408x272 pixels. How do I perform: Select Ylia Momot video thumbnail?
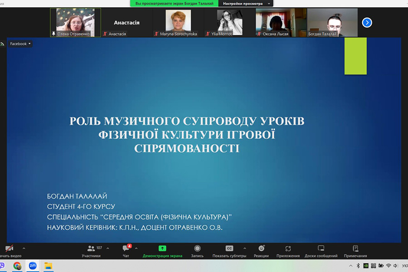click(229, 22)
